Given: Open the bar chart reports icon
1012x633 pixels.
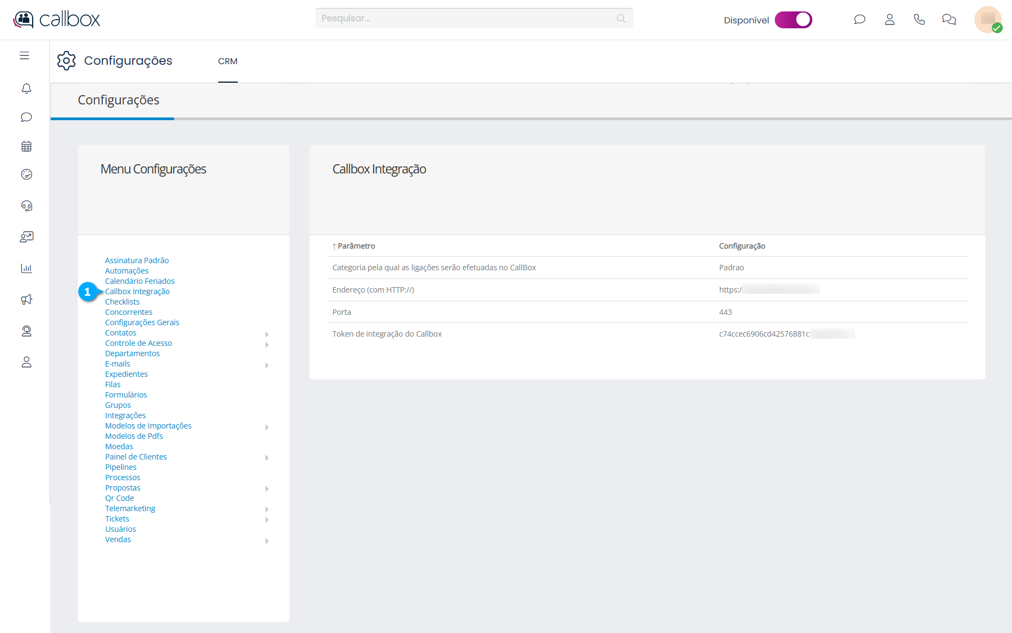Looking at the screenshot, I should (26, 268).
